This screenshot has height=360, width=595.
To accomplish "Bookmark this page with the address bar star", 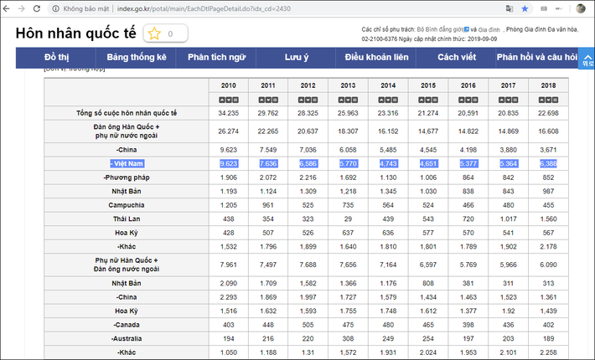I will (525, 8).
